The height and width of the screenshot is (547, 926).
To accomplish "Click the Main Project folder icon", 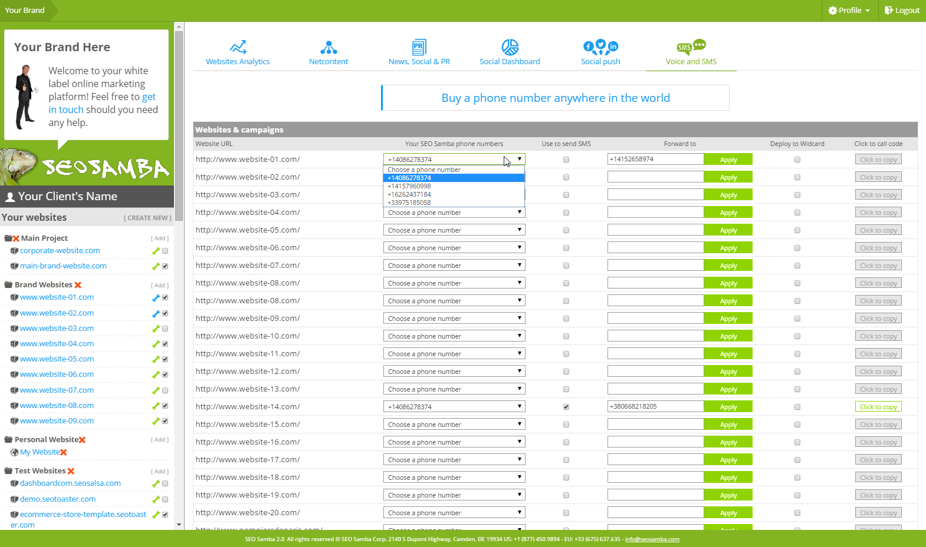I will point(8,238).
